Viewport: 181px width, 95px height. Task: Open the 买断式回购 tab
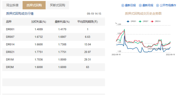click(57, 5)
